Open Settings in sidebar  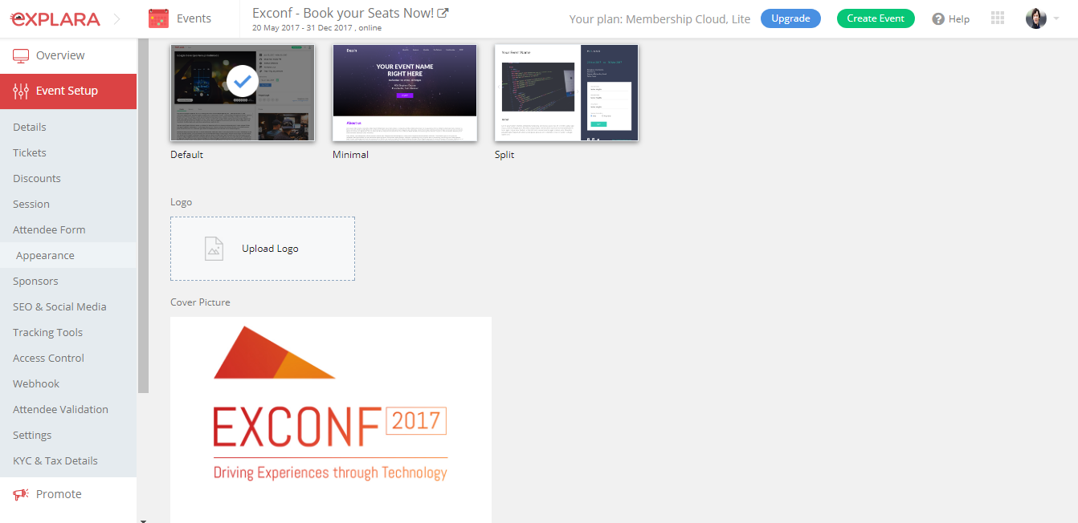(32, 435)
